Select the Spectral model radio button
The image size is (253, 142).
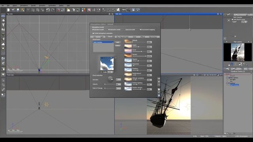click(x=125, y=30)
